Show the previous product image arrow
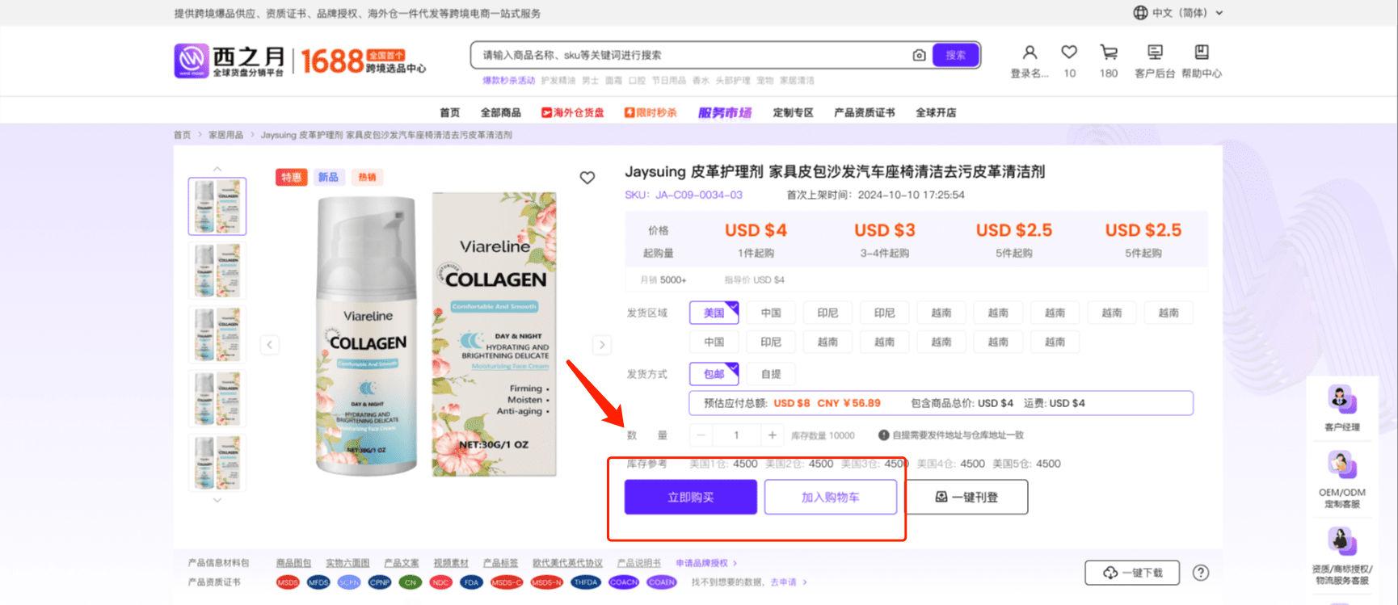The height and width of the screenshot is (605, 1398). (x=270, y=345)
